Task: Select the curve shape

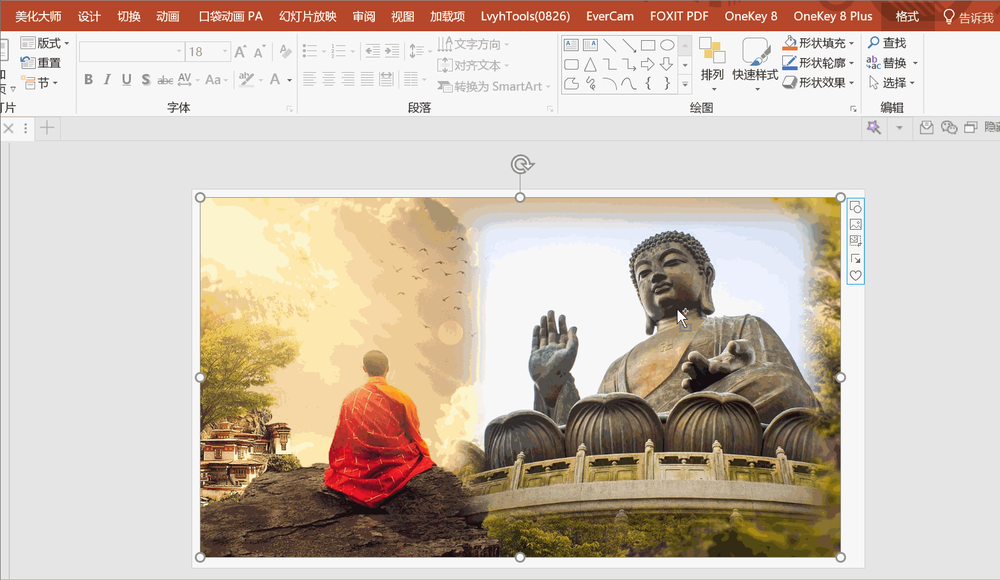Action: tap(629, 84)
